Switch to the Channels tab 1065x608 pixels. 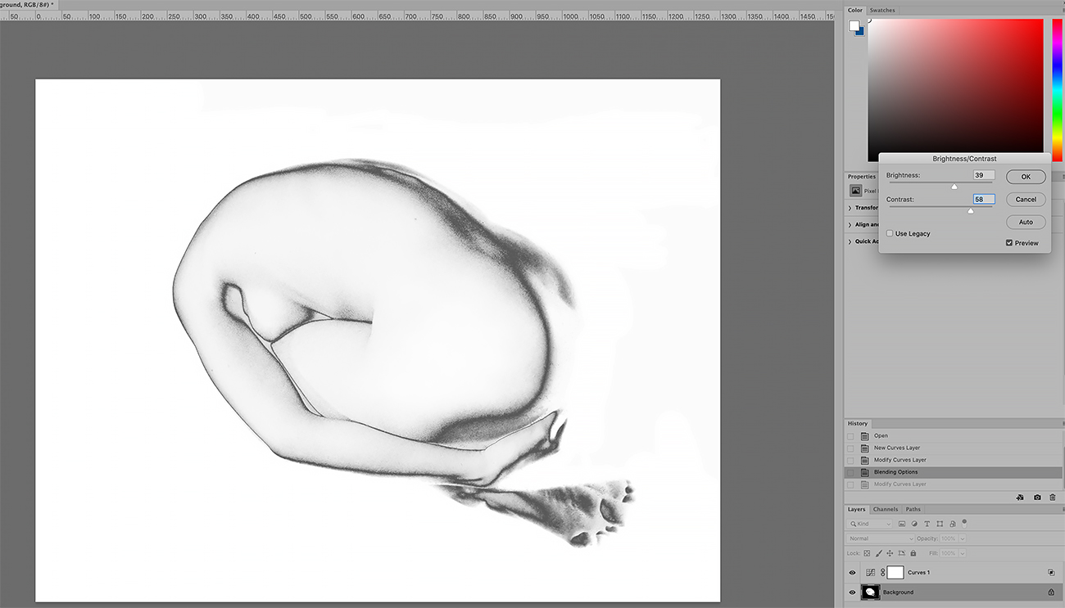tap(885, 509)
